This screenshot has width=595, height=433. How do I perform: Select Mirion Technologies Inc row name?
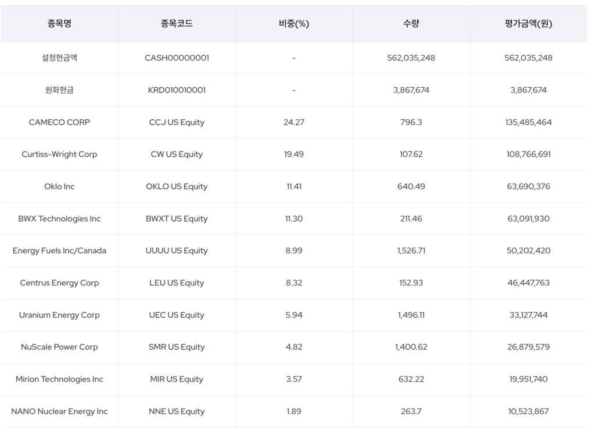pyautogui.click(x=59, y=379)
